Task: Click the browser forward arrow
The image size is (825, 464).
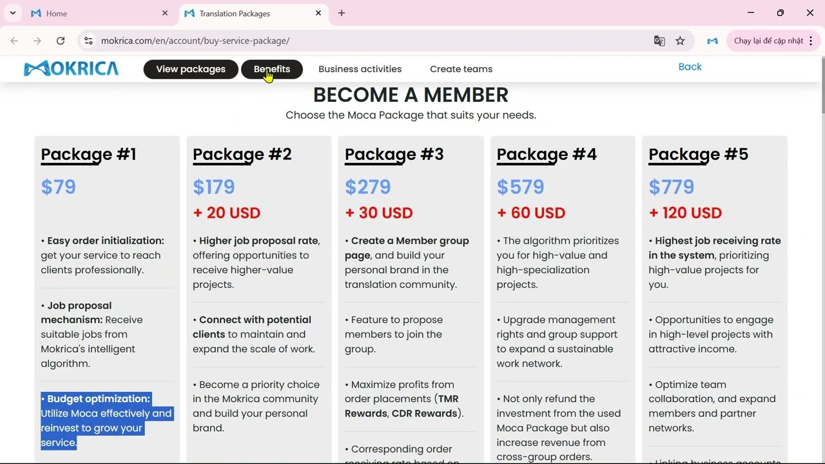Action: click(x=37, y=41)
